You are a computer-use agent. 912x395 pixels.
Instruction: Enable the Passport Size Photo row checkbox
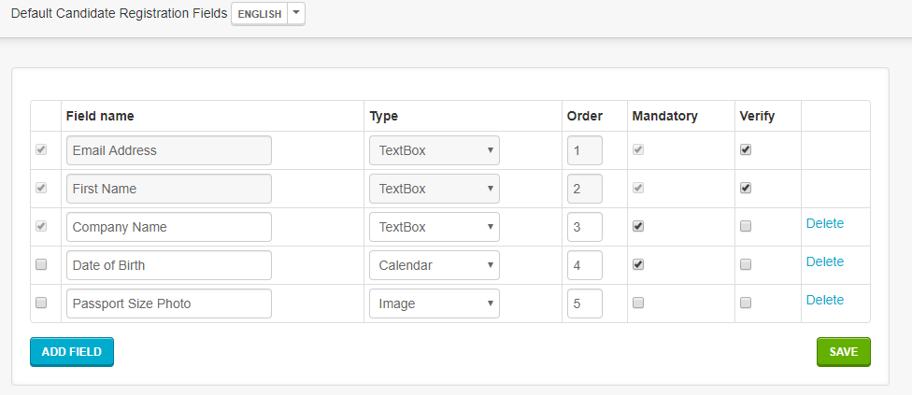click(x=41, y=303)
